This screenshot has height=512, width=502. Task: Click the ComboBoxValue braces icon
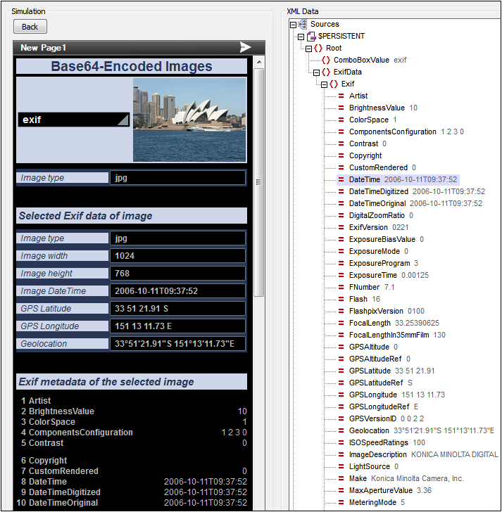326,60
